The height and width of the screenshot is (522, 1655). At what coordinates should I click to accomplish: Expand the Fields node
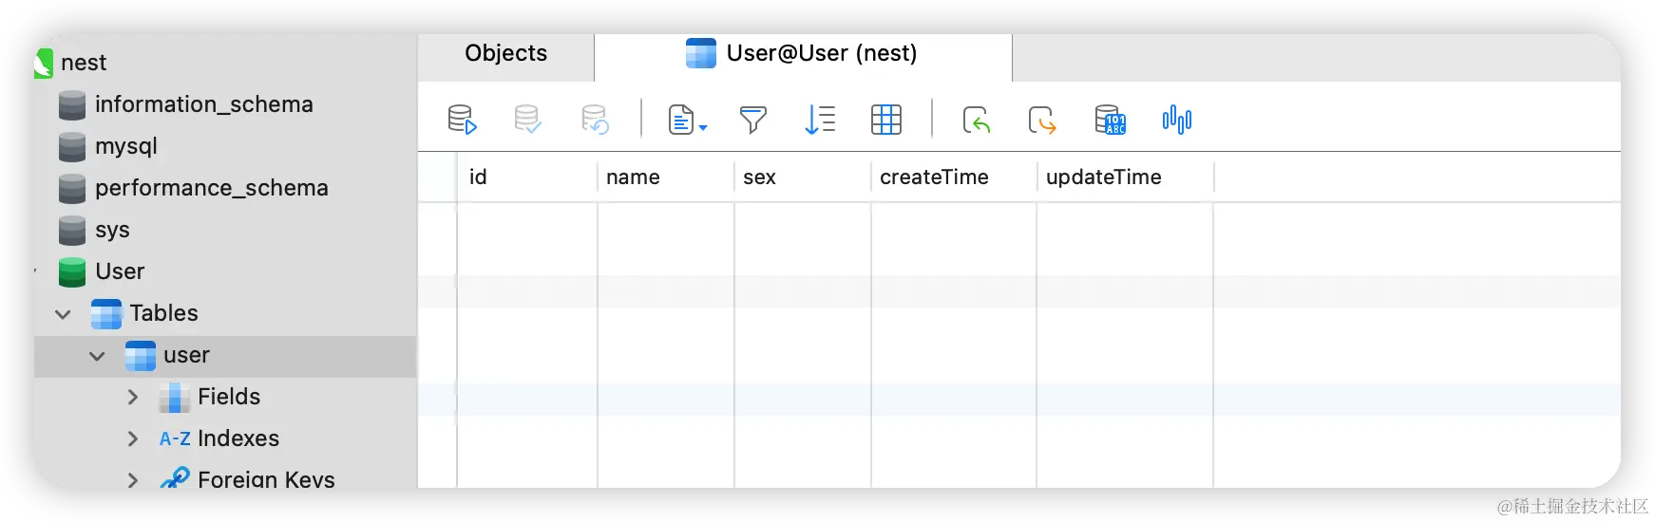pos(133,398)
